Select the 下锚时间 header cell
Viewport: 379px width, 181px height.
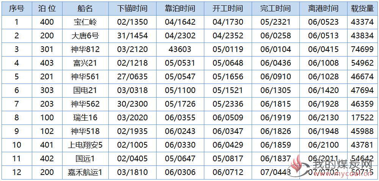(132, 8)
